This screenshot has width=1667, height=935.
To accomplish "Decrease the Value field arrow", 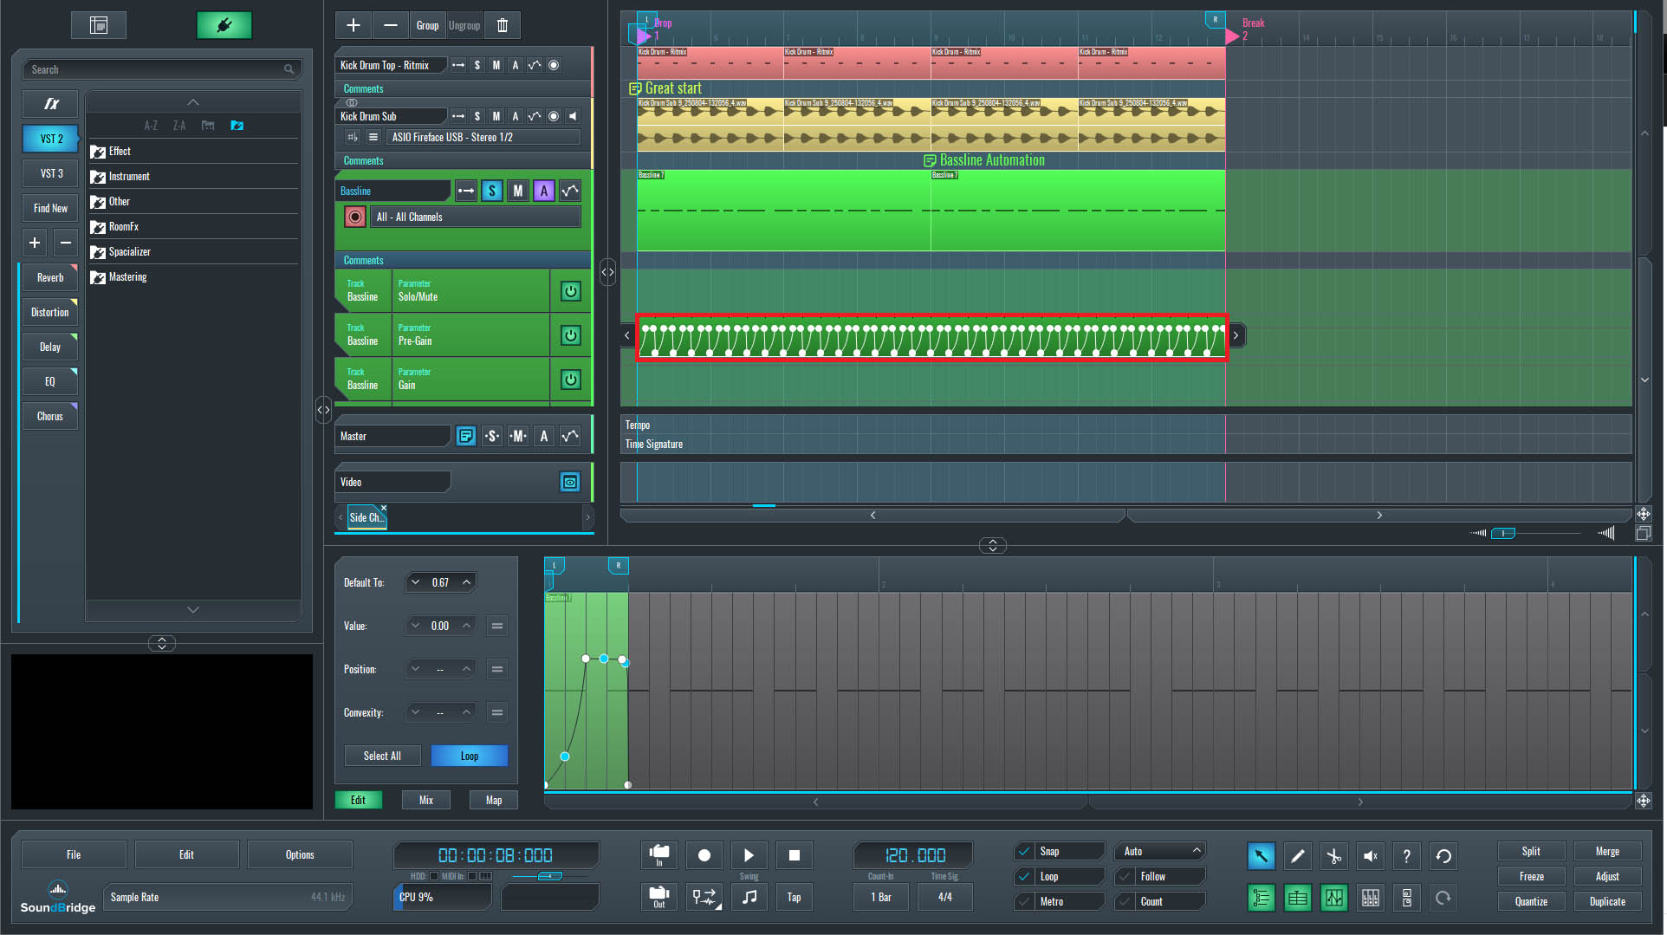I will click(x=416, y=626).
